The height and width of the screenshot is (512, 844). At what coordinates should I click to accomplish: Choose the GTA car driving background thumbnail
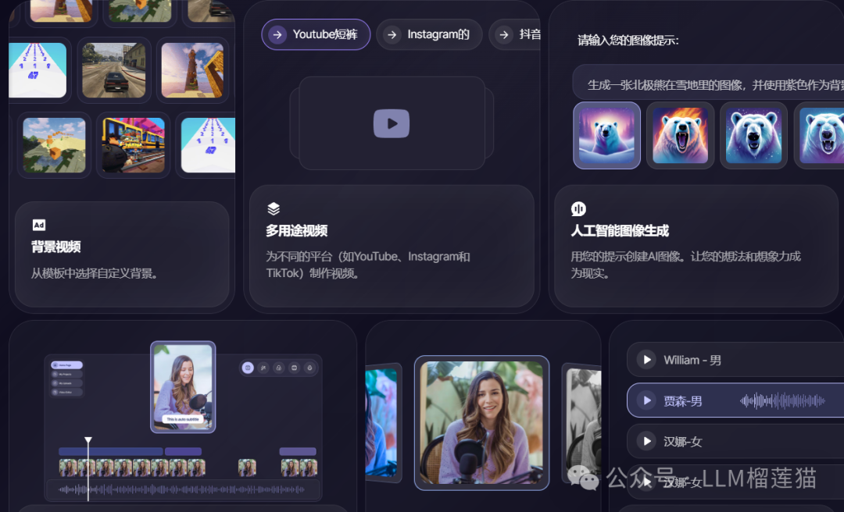point(113,70)
